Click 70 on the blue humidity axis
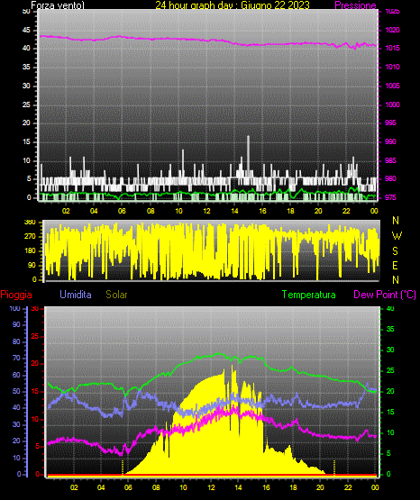 coord(16,358)
